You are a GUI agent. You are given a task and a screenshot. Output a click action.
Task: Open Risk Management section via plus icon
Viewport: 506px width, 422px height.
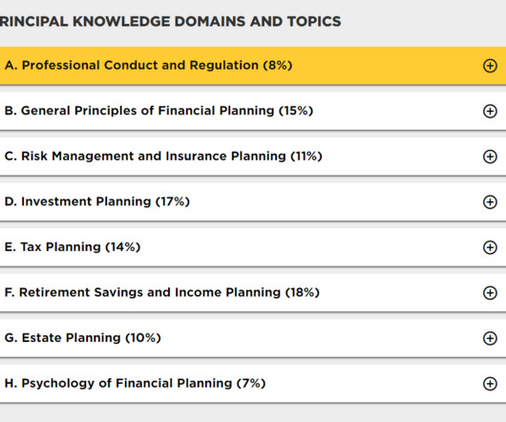click(x=490, y=157)
